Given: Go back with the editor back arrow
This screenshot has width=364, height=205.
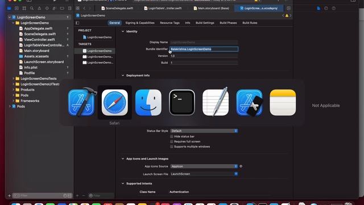Looking at the screenshot, I should click(84, 8).
